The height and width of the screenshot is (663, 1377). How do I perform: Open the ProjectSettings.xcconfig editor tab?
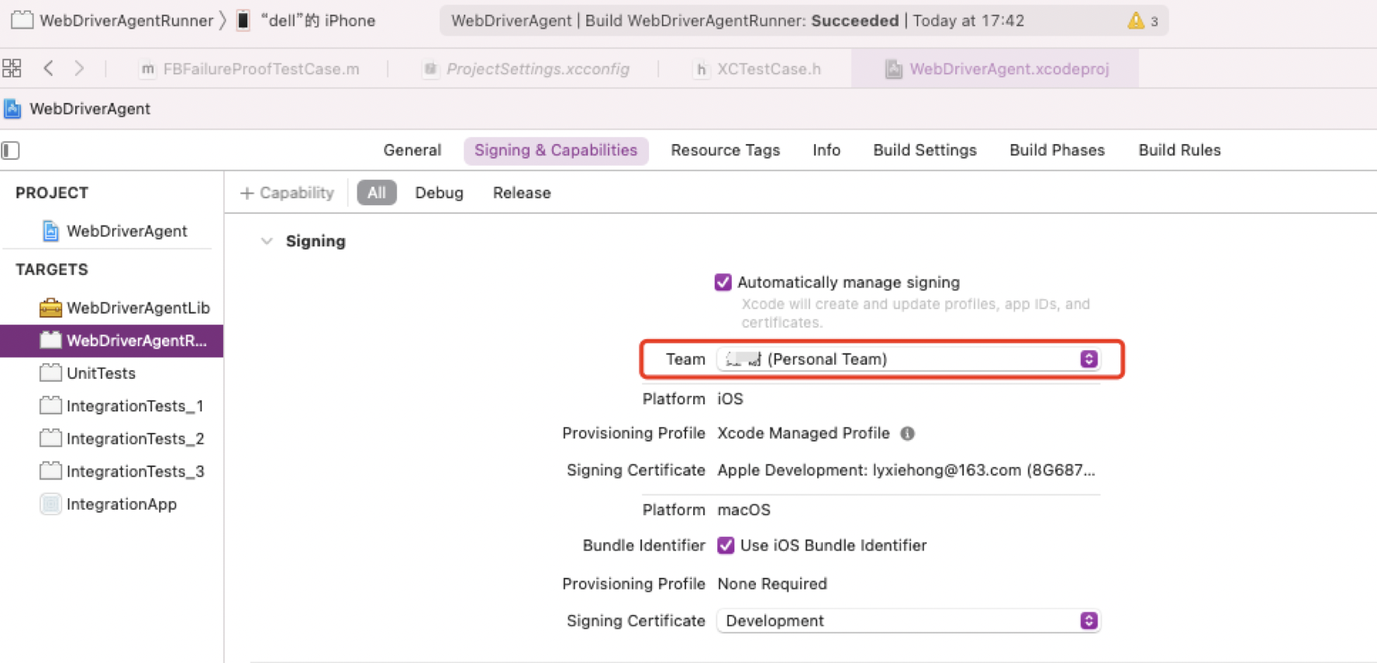point(527,69)
